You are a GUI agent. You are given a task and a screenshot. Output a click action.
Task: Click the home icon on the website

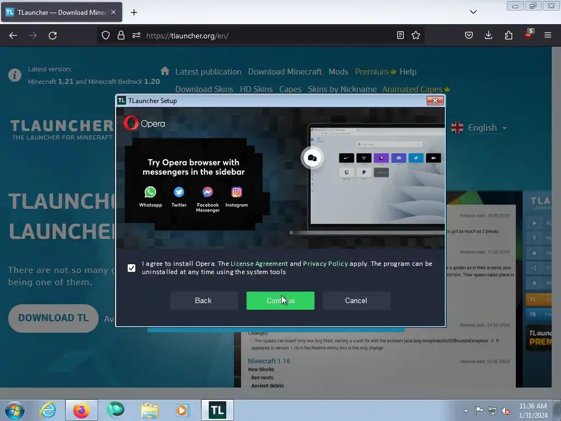coord(165,71)
